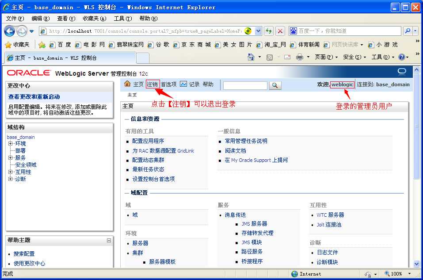Viewport: 423px width, 280px height.
Task: Open the 安全 command bar dropdown
Action: (x=354, y=57)
